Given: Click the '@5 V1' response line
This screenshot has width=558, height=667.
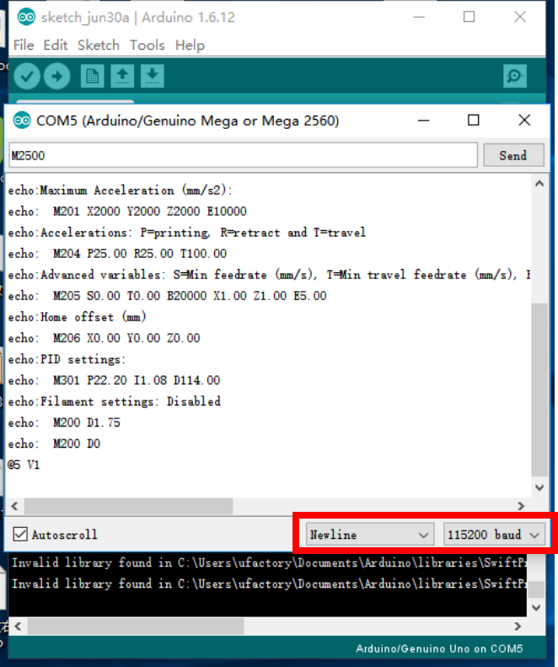Looking at the screenshot, I should click(24, 465).
